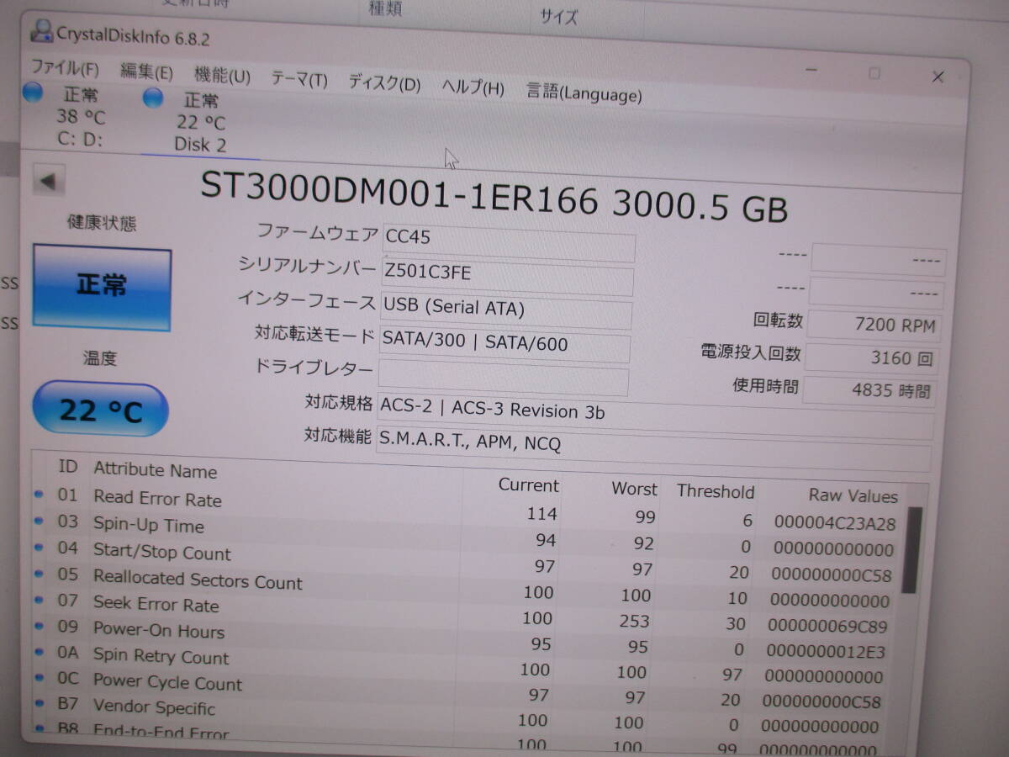Viewport: 1009px width, 757px height.
Task: Click the serial number field Z501C3FE
Action: [506, 277]
